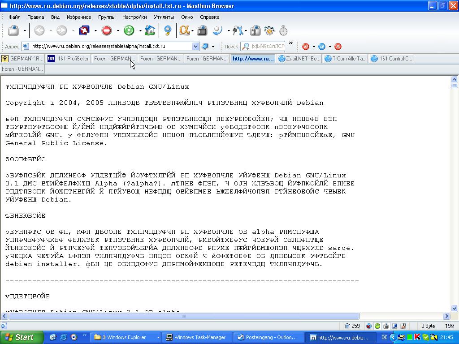This screenshot has height=344, width=459.
Task: Toggle the blue arrow status bar button
Action: click(x=394, y=326)
